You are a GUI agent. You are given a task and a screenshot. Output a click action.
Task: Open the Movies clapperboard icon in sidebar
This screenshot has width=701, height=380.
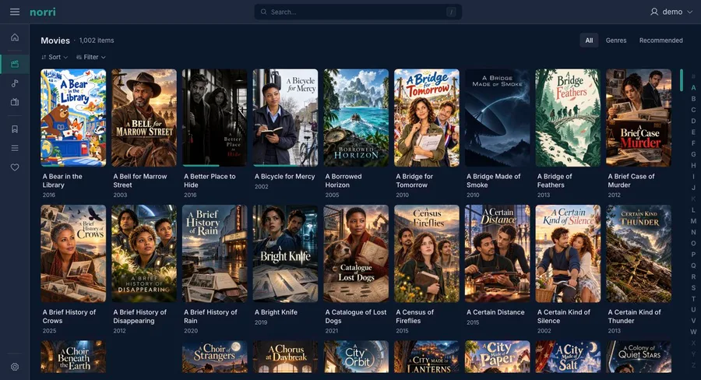tap(15, 64)
